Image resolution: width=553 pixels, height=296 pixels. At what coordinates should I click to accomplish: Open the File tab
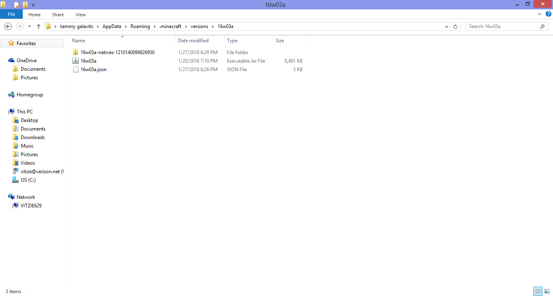tap(11, 14)
